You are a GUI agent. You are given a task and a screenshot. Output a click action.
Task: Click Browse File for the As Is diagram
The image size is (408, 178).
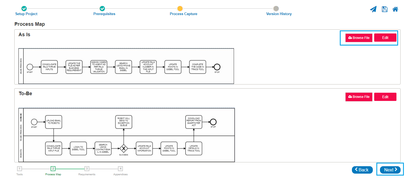tap(359, 38)
